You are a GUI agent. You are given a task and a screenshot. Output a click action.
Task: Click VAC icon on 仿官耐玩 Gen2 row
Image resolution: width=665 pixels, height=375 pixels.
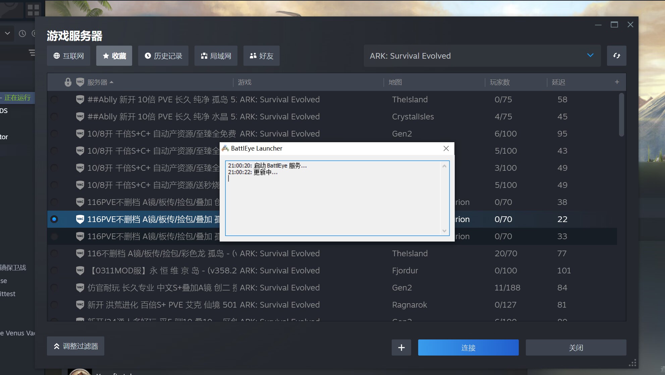(80, 287)
